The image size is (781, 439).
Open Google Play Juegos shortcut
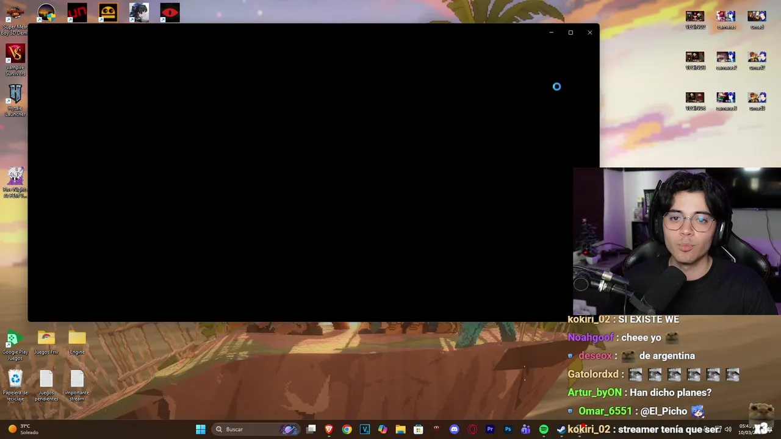[15, 345]
